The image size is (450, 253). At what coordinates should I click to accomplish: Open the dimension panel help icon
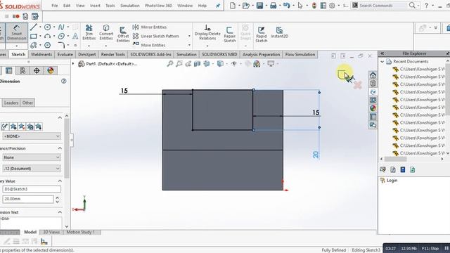tap(64, 82)
